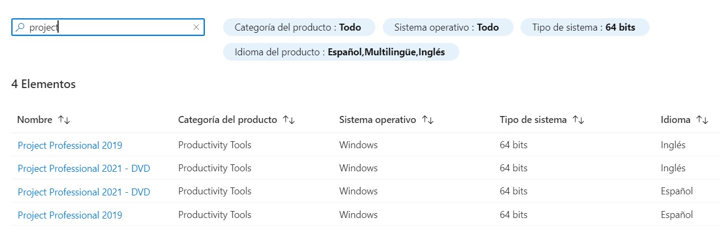Sort by Nombre using arrows icon
The width and height of the screenshot is (720, 240).
coord(64,120)
